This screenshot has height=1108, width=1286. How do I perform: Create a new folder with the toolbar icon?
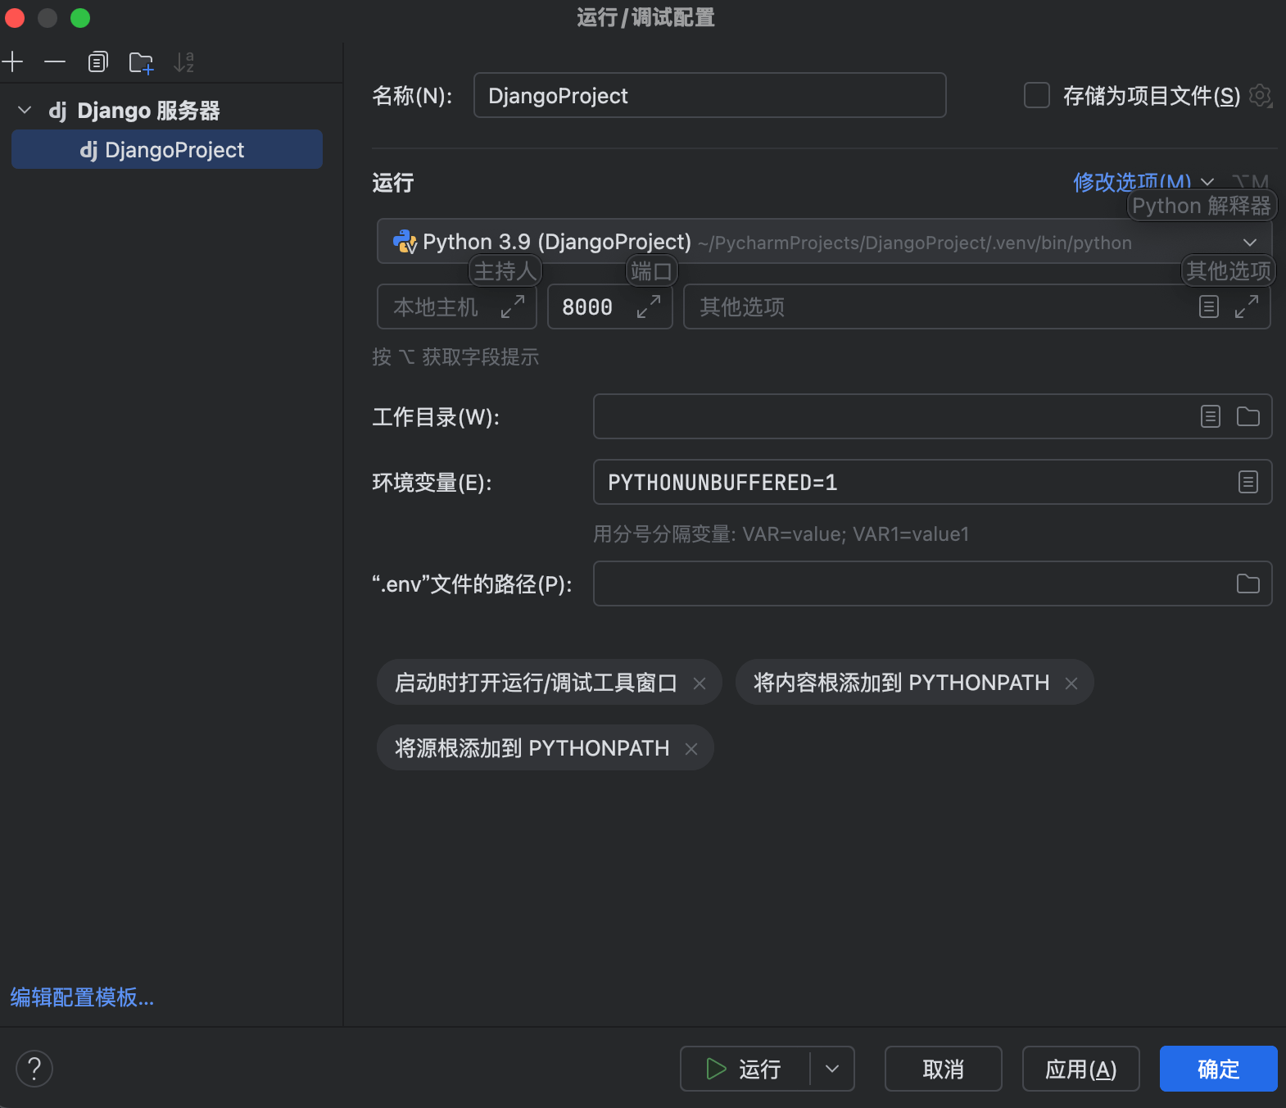point(141,62)
